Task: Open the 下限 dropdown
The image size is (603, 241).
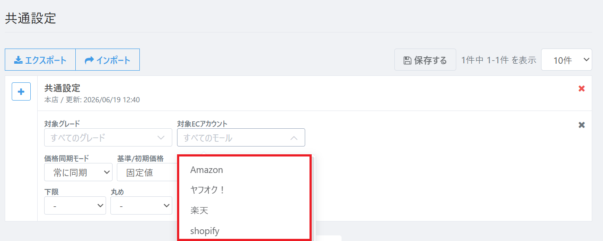Action: click(75, 205)
